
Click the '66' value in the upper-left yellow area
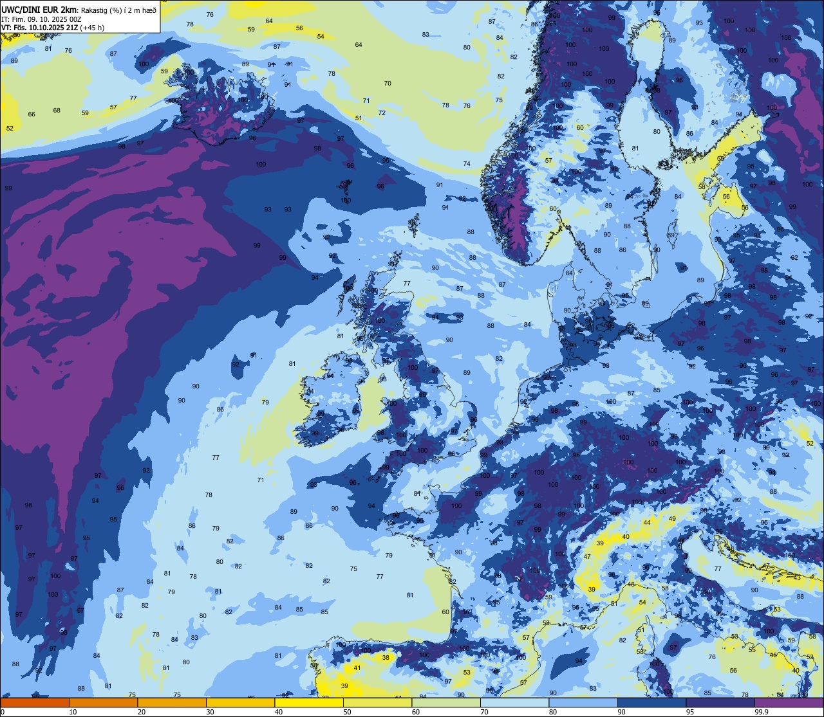tap(32, 114)
